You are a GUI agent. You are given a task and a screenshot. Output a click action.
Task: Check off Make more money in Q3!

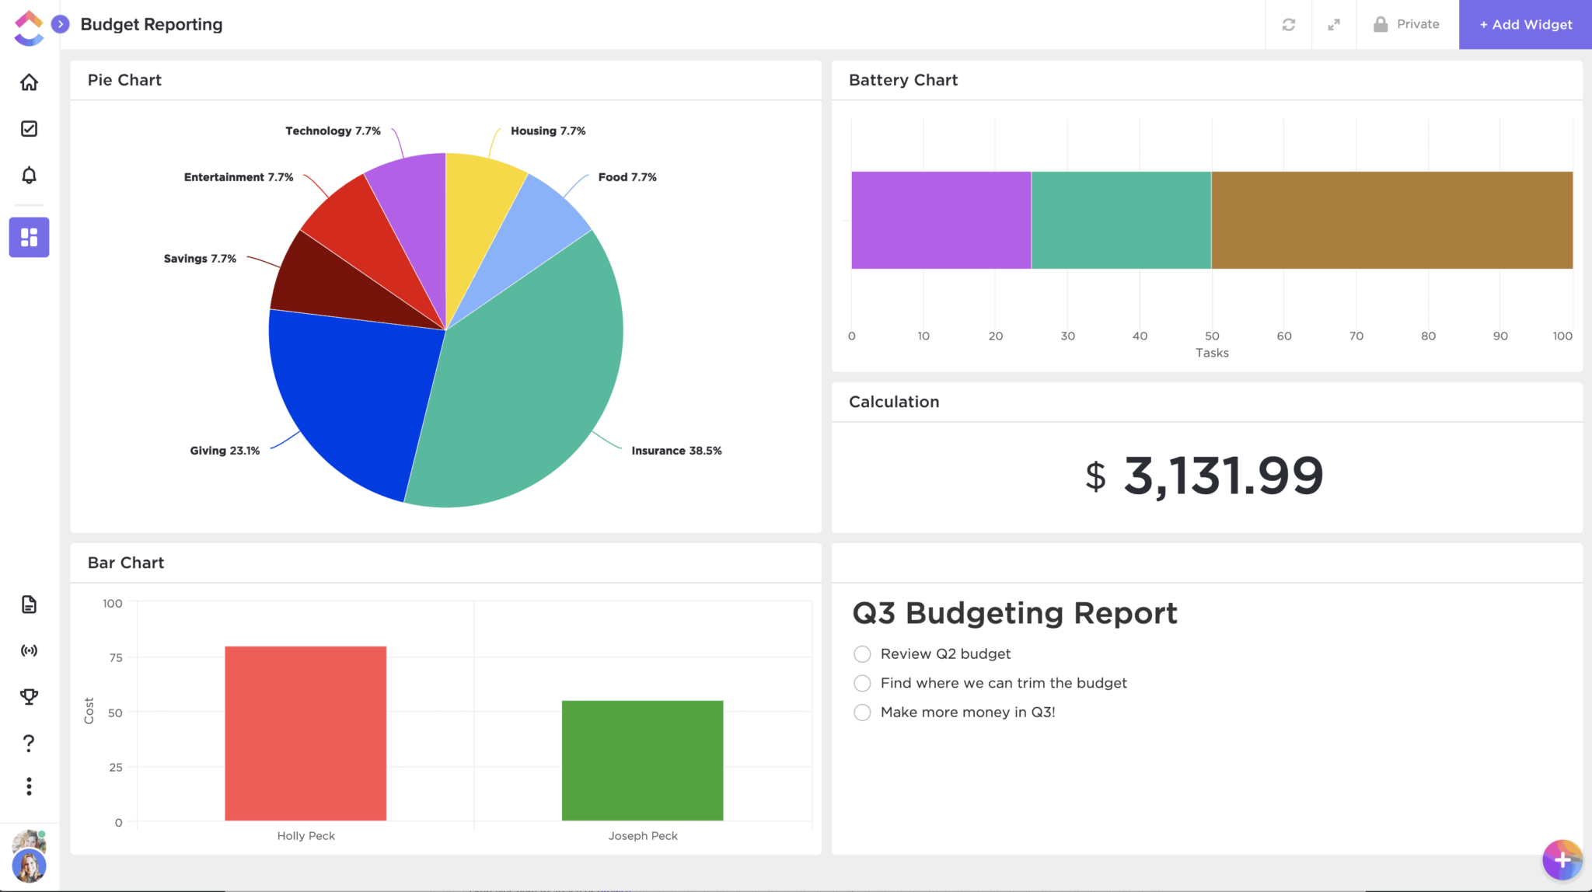coord(862,712)
